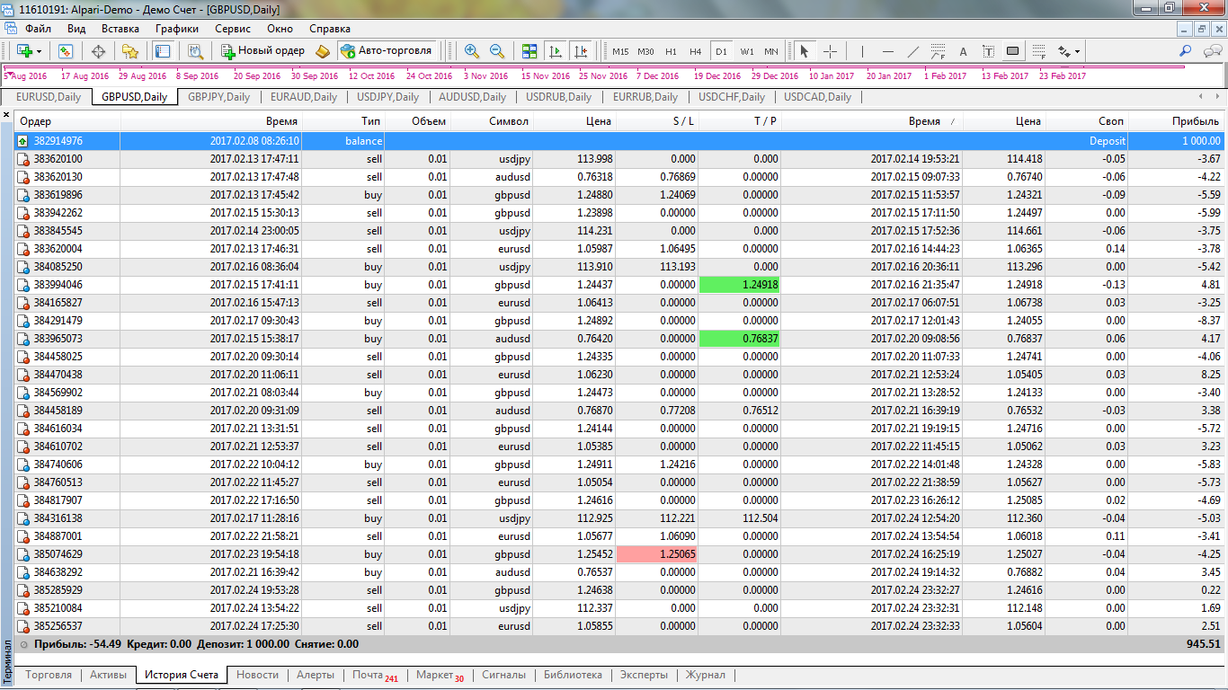Zoom in the chart with magnifier plus
The image size is (1228, 690).
click(472, 51)
